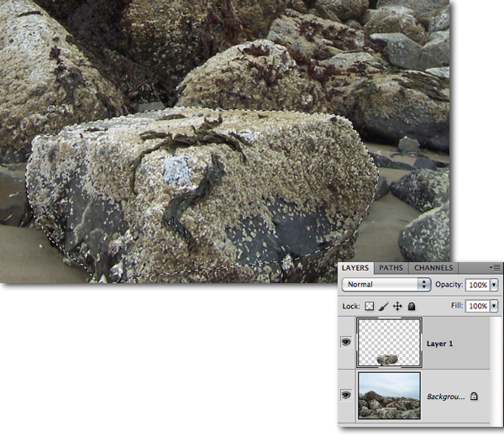Open the Layers panel options menu

pyautogui.click(x=495, y=267)
